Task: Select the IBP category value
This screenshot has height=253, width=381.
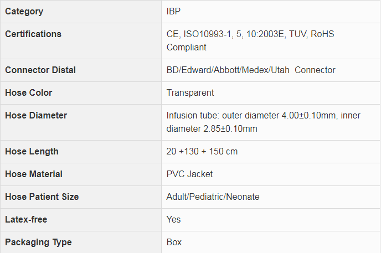Action: (174, 11)
